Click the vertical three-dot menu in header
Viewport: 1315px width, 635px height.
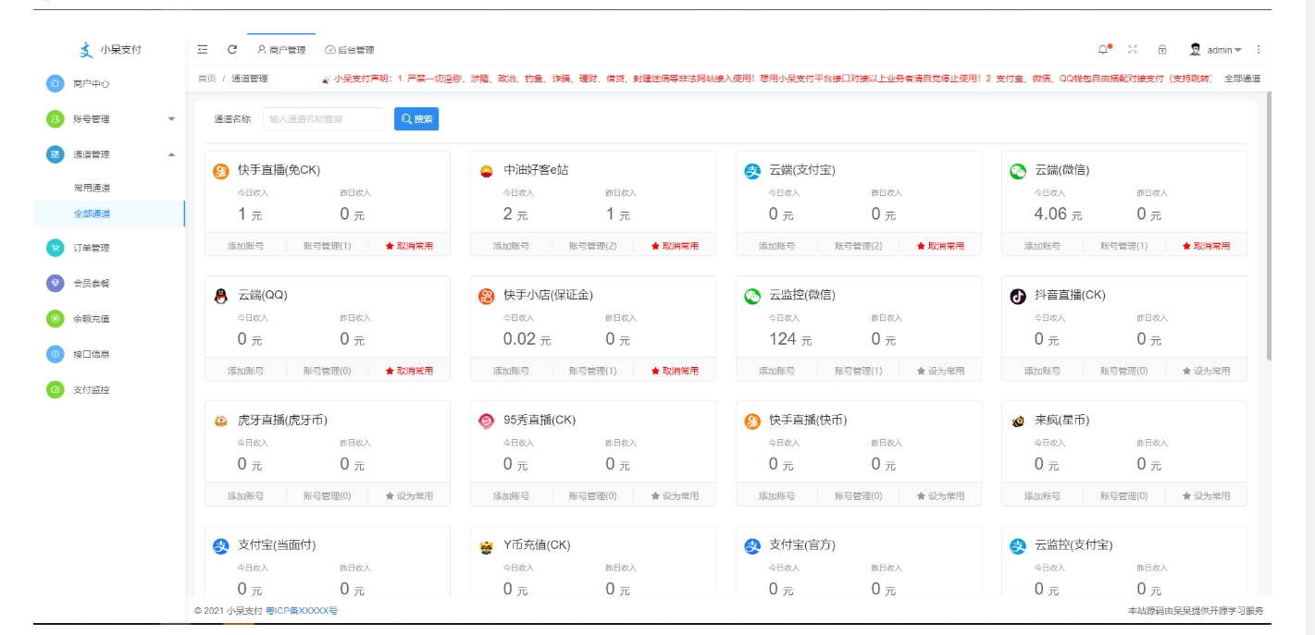tap(1256, 49)
